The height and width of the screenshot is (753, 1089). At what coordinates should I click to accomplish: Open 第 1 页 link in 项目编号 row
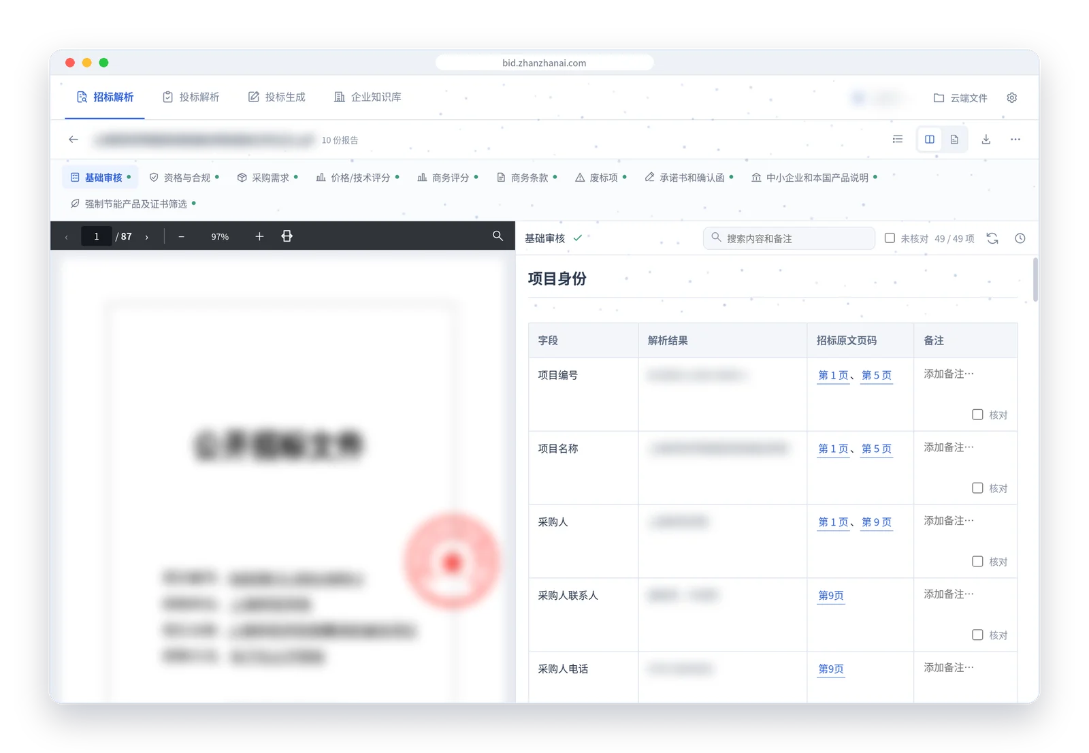coord(833,375)
